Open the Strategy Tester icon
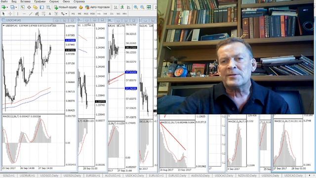The height and width of the screenshot is (178, 316). [x=48, y=7]
